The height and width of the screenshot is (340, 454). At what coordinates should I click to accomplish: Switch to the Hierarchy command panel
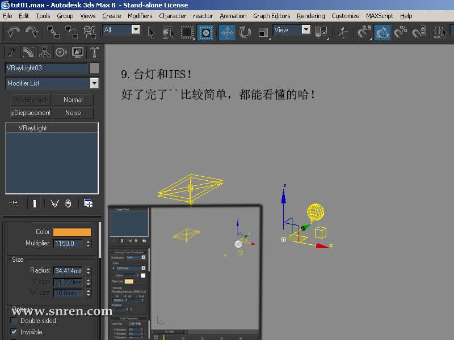tap(45, 52)
